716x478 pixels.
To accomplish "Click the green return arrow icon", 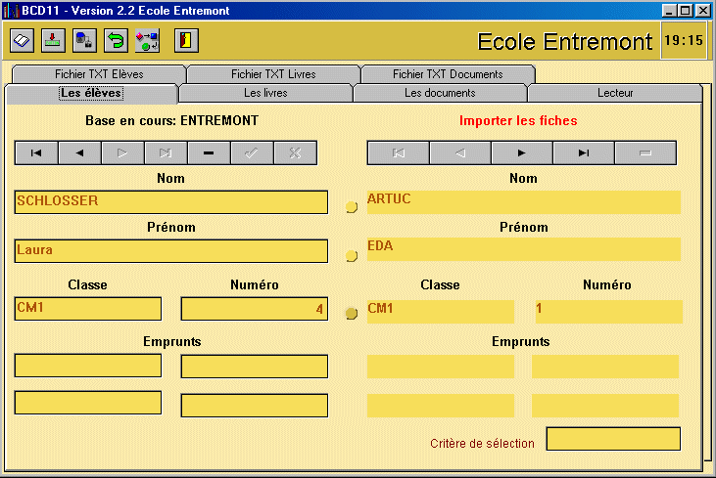I will click(x=116, y=40).
